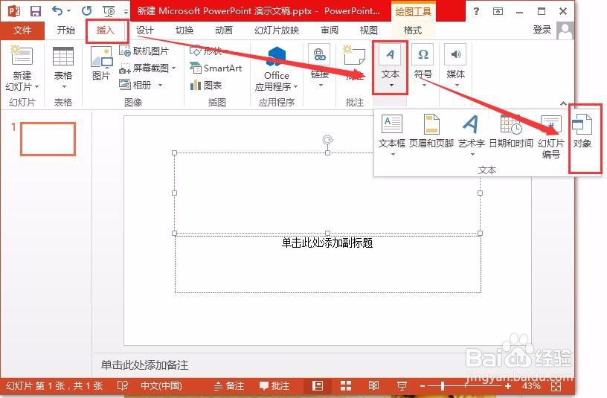
Task: Insert Online Pictures (联机图片)
Action: click(x=144, y=51)
